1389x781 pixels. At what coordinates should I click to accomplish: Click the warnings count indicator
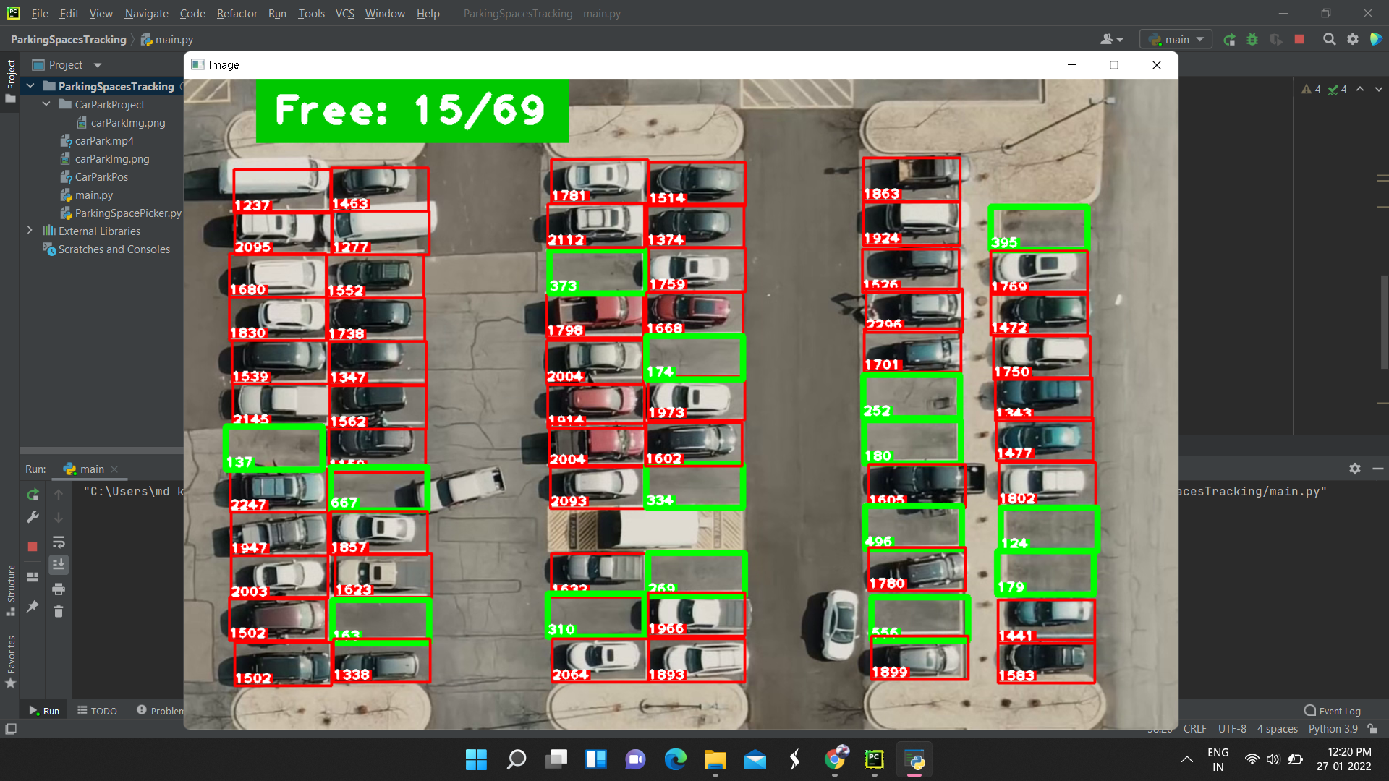pos(1312,90)
